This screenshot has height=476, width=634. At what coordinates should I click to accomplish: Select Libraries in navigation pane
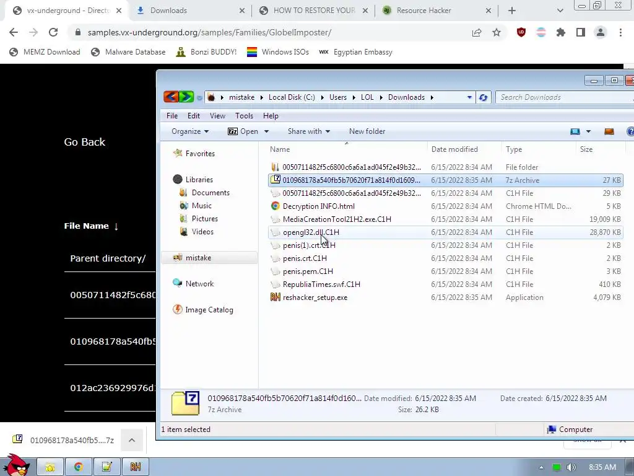193,179
